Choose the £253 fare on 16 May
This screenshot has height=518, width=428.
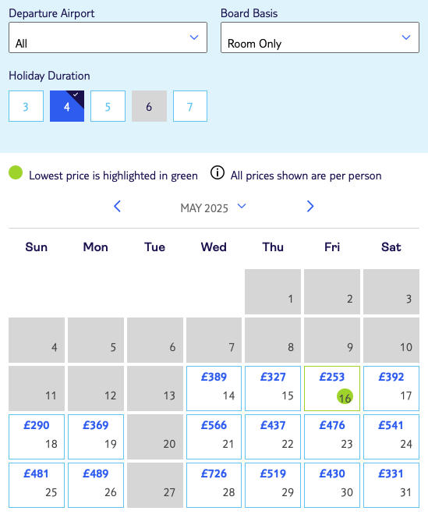coord(332,388)
